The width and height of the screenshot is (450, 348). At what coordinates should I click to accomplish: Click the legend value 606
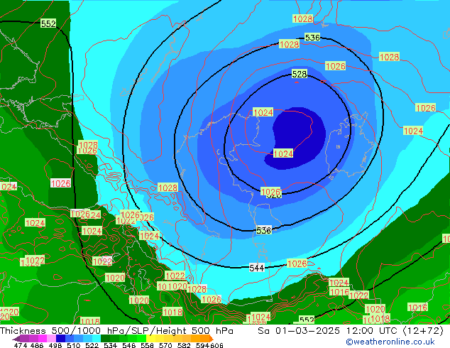tap(216, 345)
